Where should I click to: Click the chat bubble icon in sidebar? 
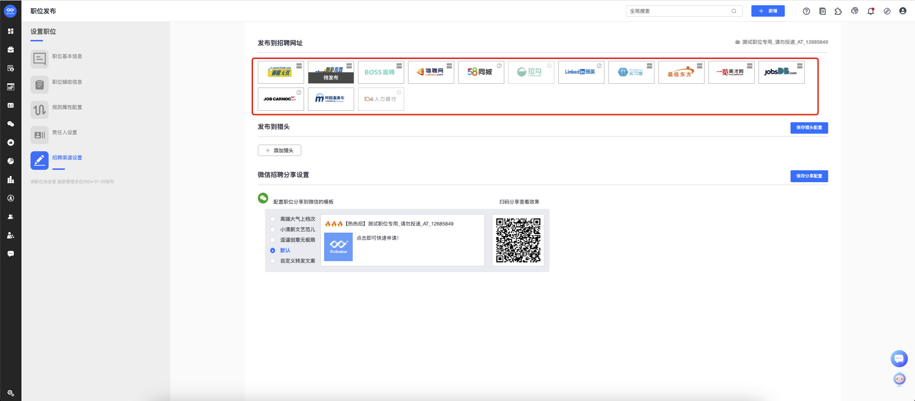pos(10,254)
